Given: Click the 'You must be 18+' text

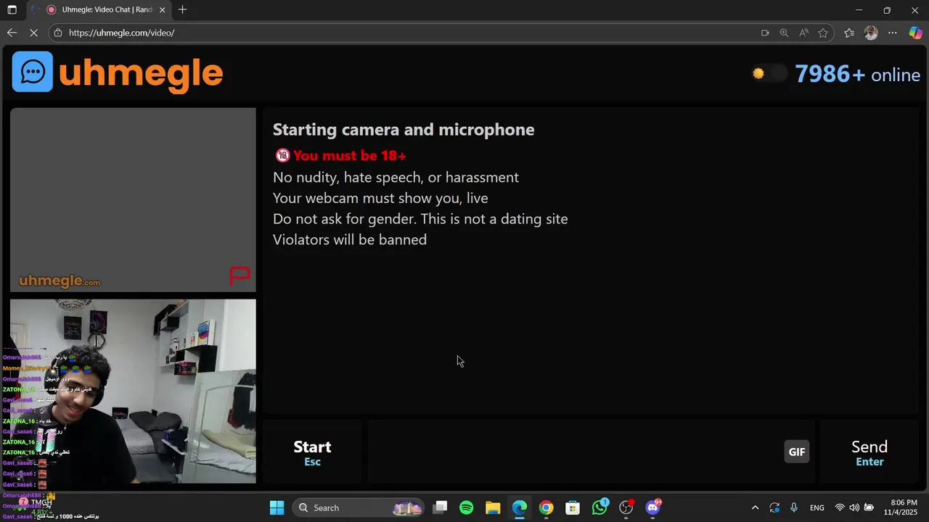Looking at the screenshot, I should pos(349,155).
